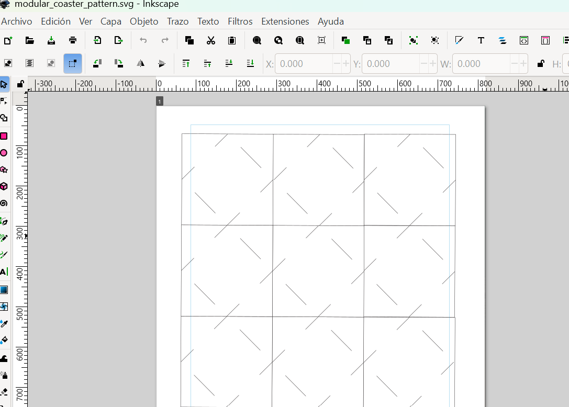Click the Cut scissors icon
This screenshot has height=407, width=569.
(211, 40)
